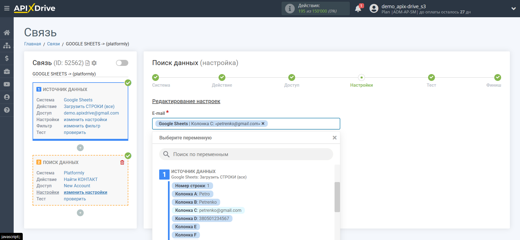Select the Колонка B: Petrenko variable
The width and height of the screenshot is (520, 240).
pyautogui.click(x=196, y=202)
